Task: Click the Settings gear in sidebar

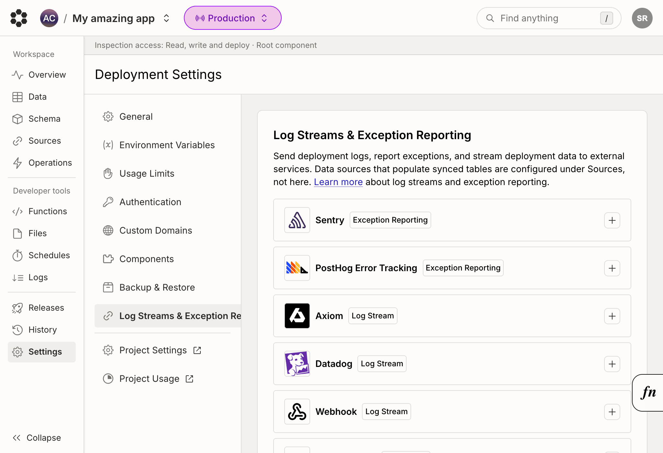Action: pyautogui.click(x=17, y=352)
